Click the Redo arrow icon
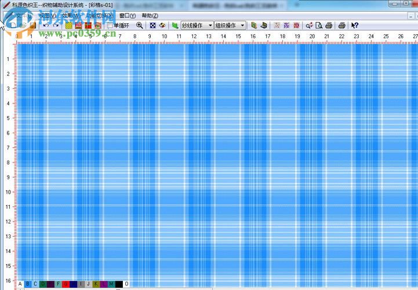418x290 pixels. coord(56,26)
